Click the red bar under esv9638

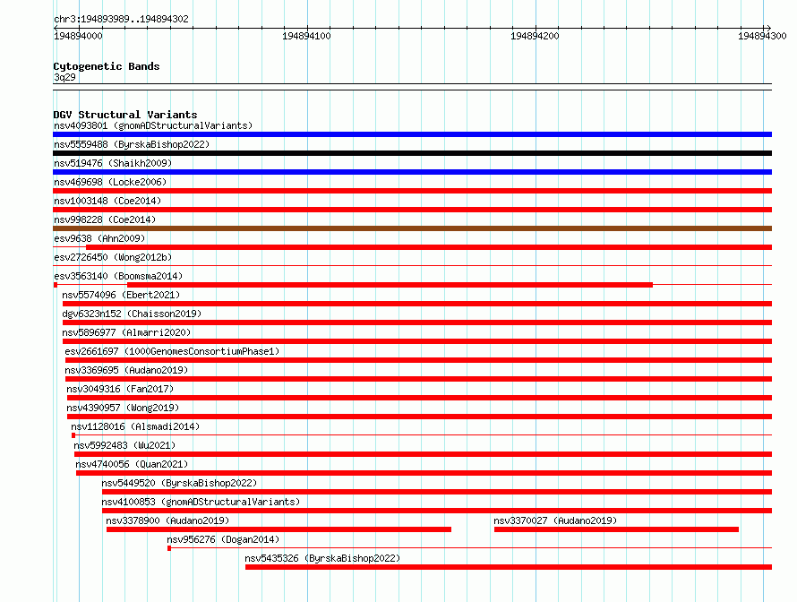(429, 247)
